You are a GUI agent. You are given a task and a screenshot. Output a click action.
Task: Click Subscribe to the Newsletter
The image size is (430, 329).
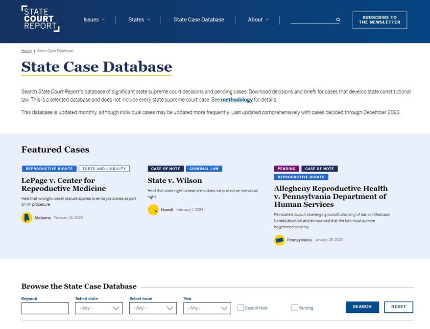coord(380,20)
